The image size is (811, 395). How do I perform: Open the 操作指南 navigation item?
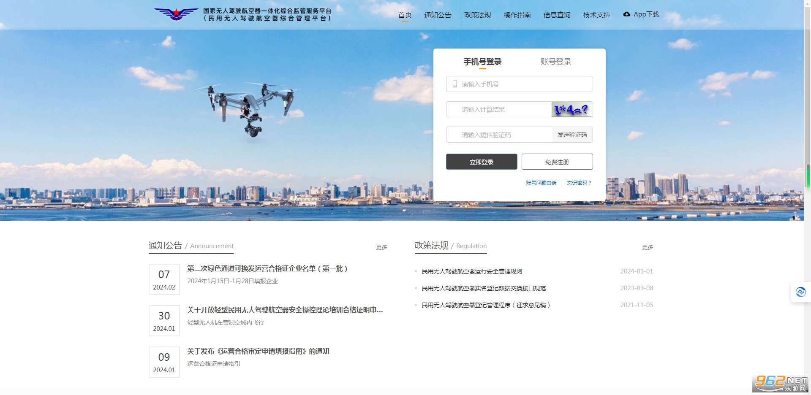point(517,15)
